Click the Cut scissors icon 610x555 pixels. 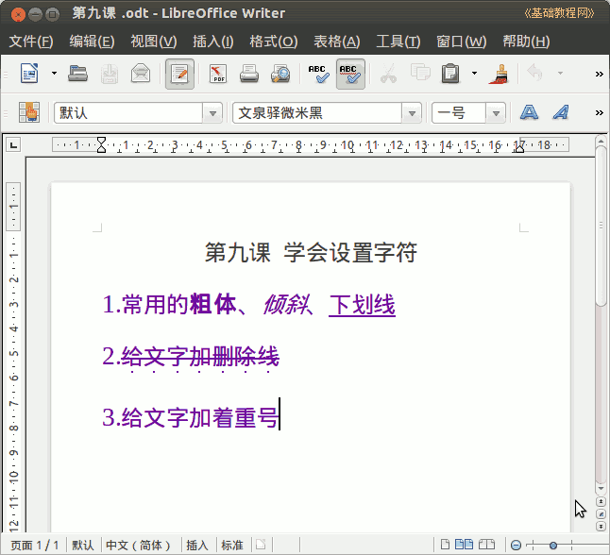point(389,73)
